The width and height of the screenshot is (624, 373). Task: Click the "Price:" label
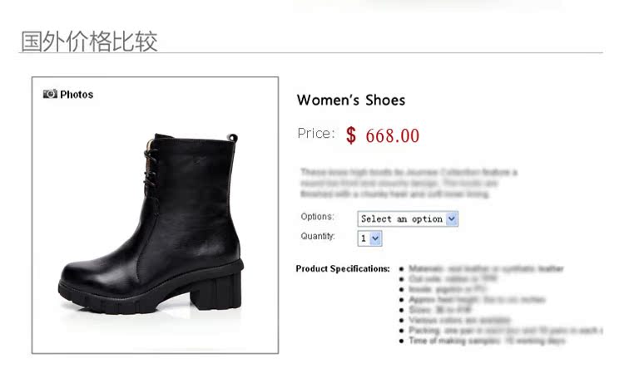[316, 134]
